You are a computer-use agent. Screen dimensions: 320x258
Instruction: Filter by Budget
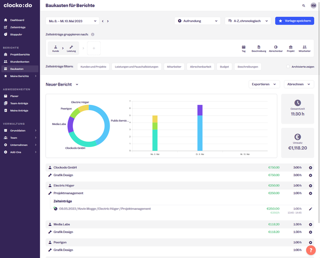[224, 67]
